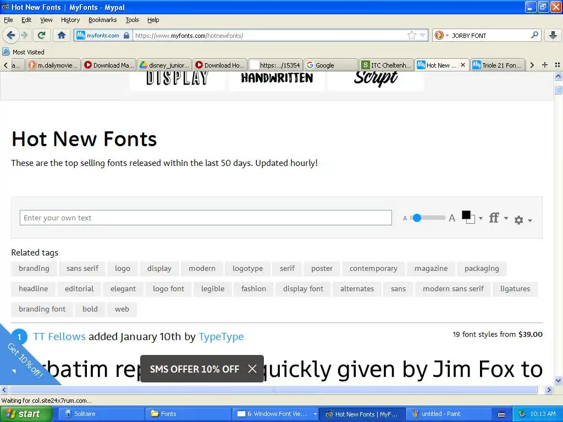Expand the Windows Font Viewer taskbar group arrow
563x422 pixels.
315,414
